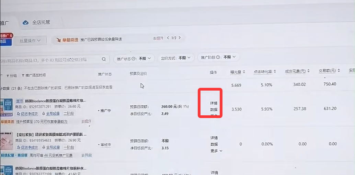
Task: Click the cloud icon beside 全店托管
Action: click(26, 23)
